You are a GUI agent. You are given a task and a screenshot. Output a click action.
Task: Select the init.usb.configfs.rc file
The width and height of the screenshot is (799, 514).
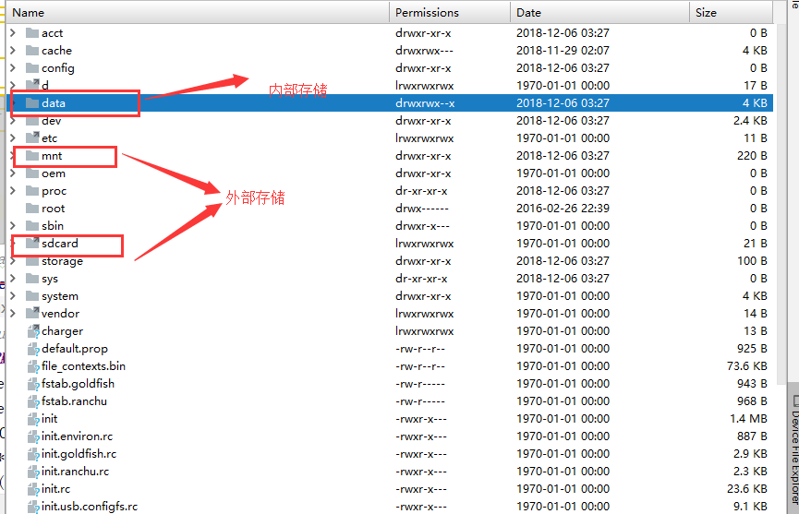(90, 507)
